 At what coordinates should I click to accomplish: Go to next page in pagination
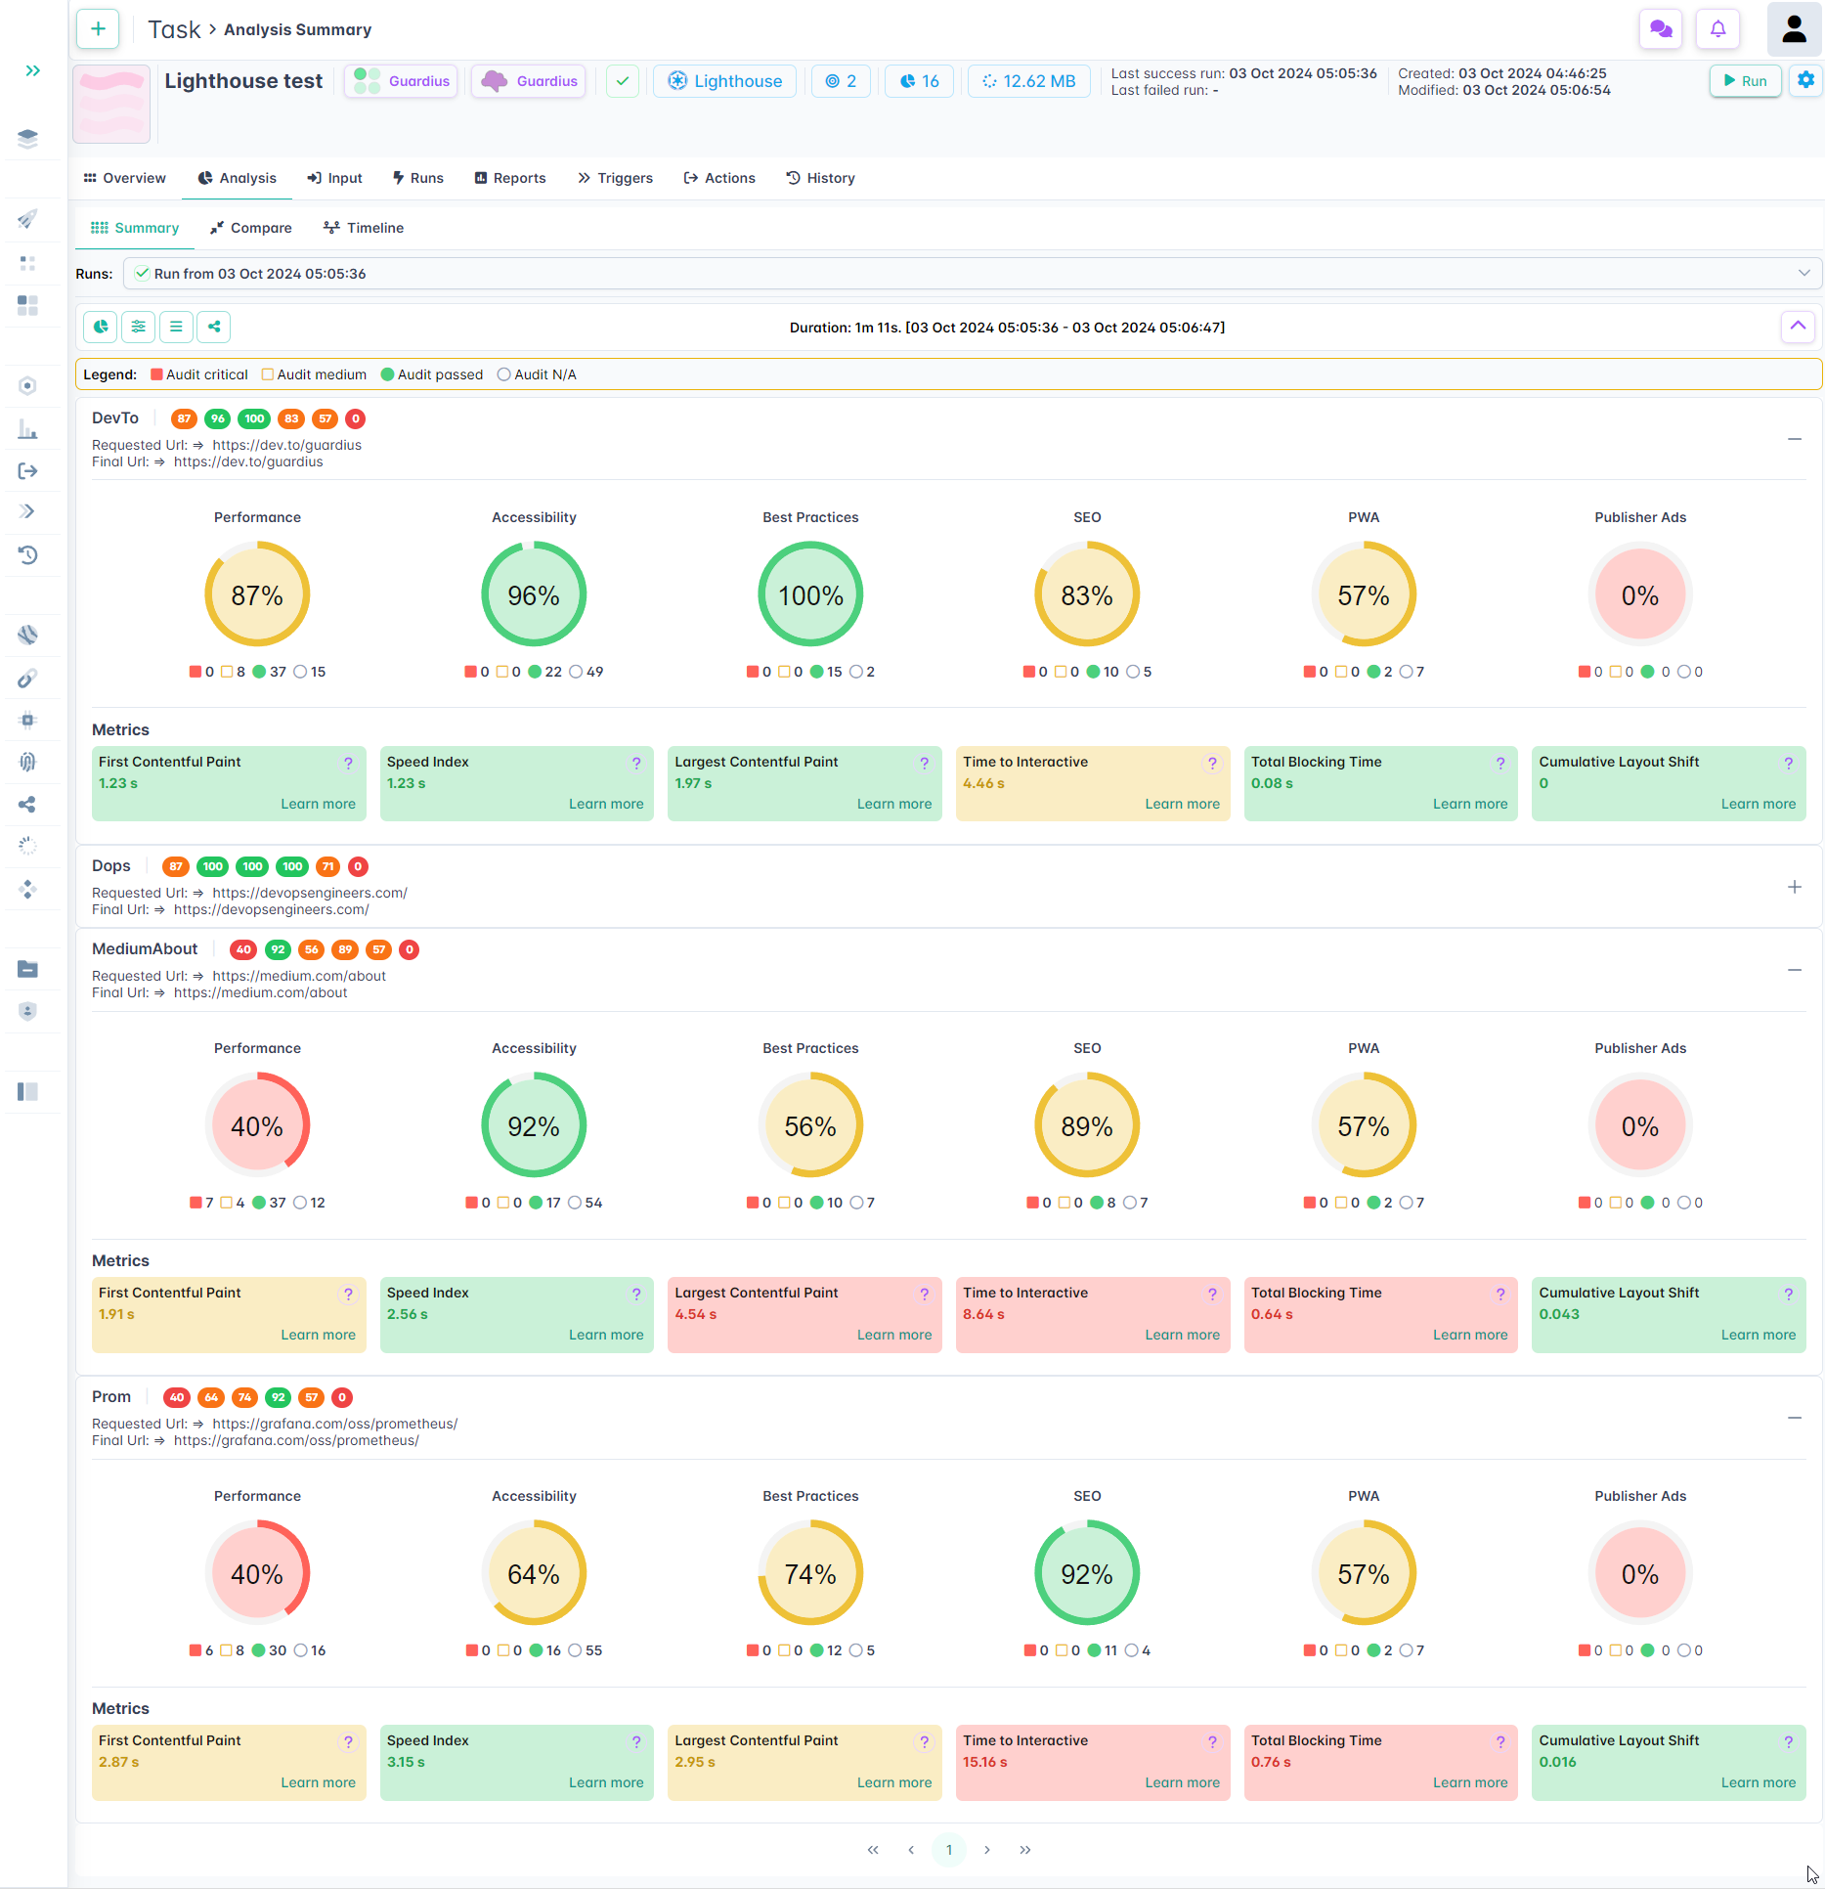point(987,1850)
